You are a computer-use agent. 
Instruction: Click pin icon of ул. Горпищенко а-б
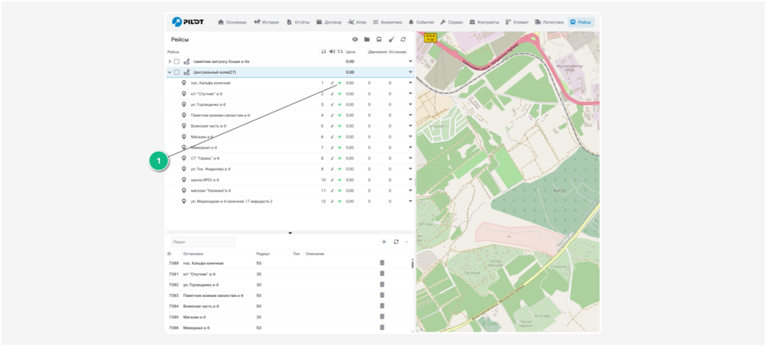(184, 104)
